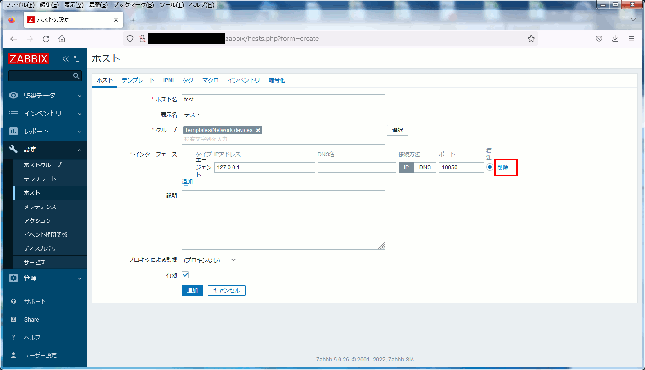
Task: Click the インベントリ list icon
Action: (13, 113)
